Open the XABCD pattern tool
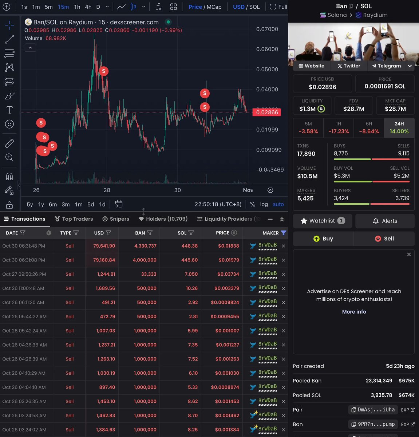The width and height of the screenshot is (419, 437). point(9,67)
